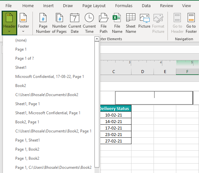This screenshot has height=173, width=199.
Task: Select column D header
Action: 143,72
